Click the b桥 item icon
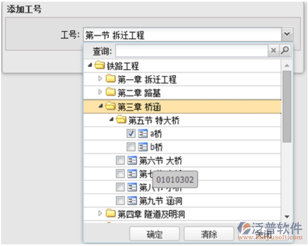 143,147
